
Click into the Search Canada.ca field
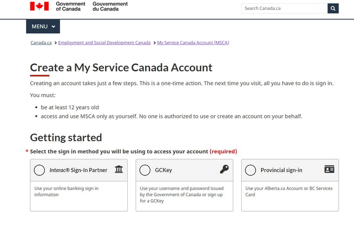(284, 8)
